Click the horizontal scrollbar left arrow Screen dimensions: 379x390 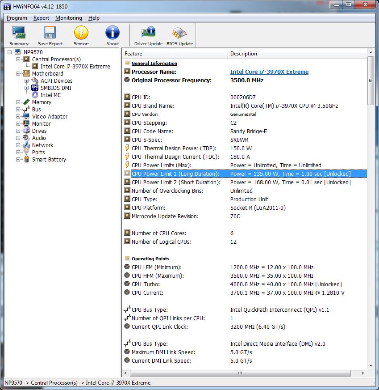click(x=125, y=373)
